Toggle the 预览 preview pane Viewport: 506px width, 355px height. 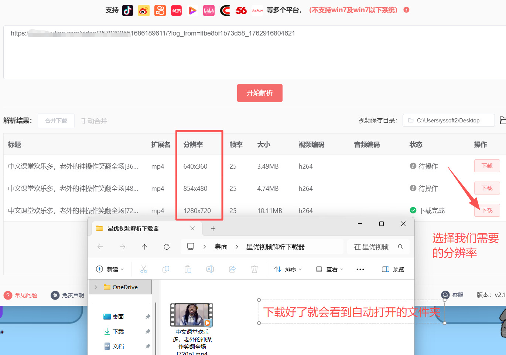click(x=393, y=269)
